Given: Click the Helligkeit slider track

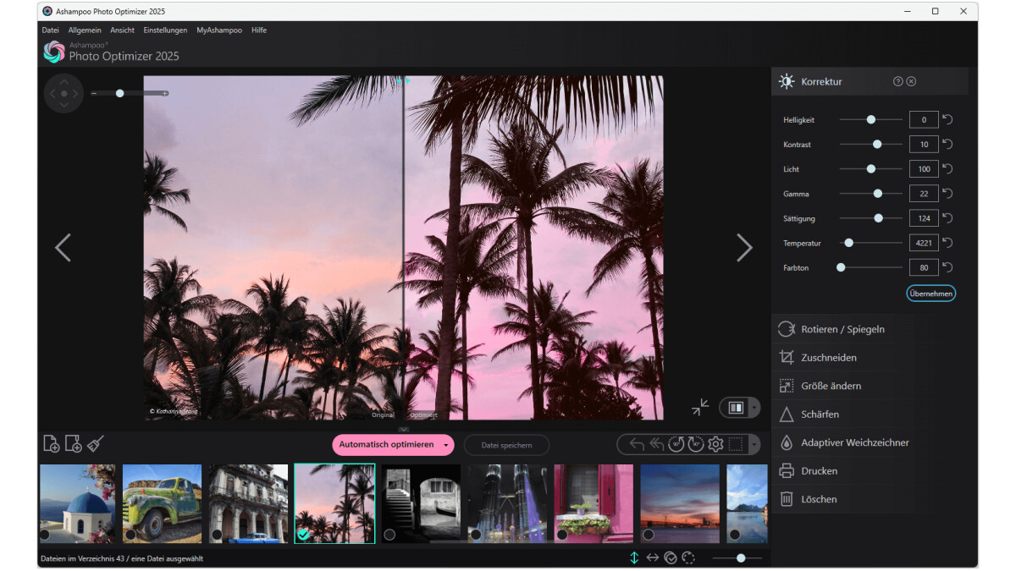Looking at the screenshot, I should click(871, 120).
